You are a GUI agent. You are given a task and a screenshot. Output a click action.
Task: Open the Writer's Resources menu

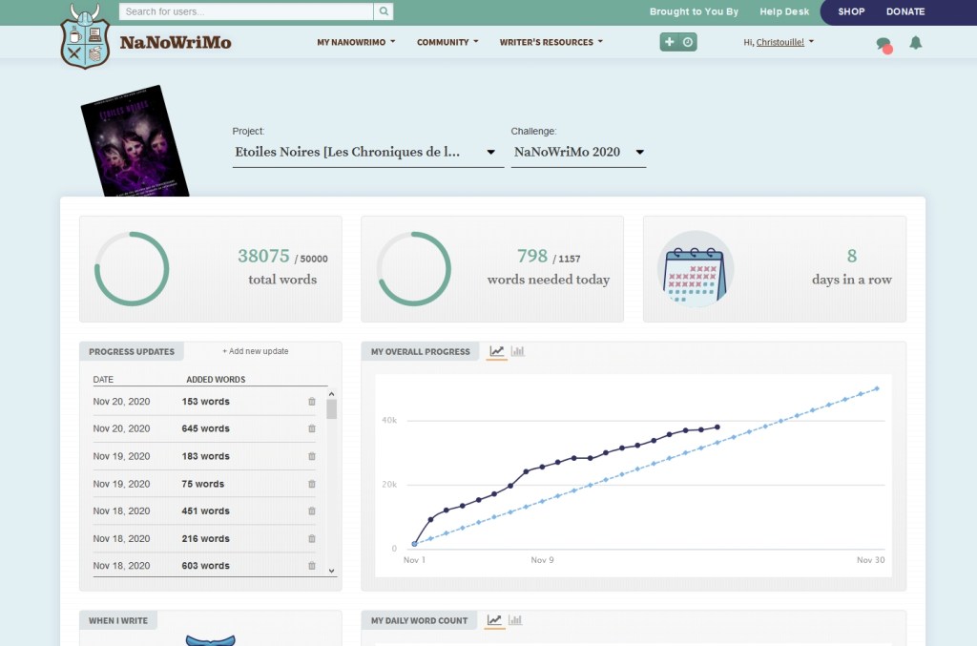pos(551,42)
